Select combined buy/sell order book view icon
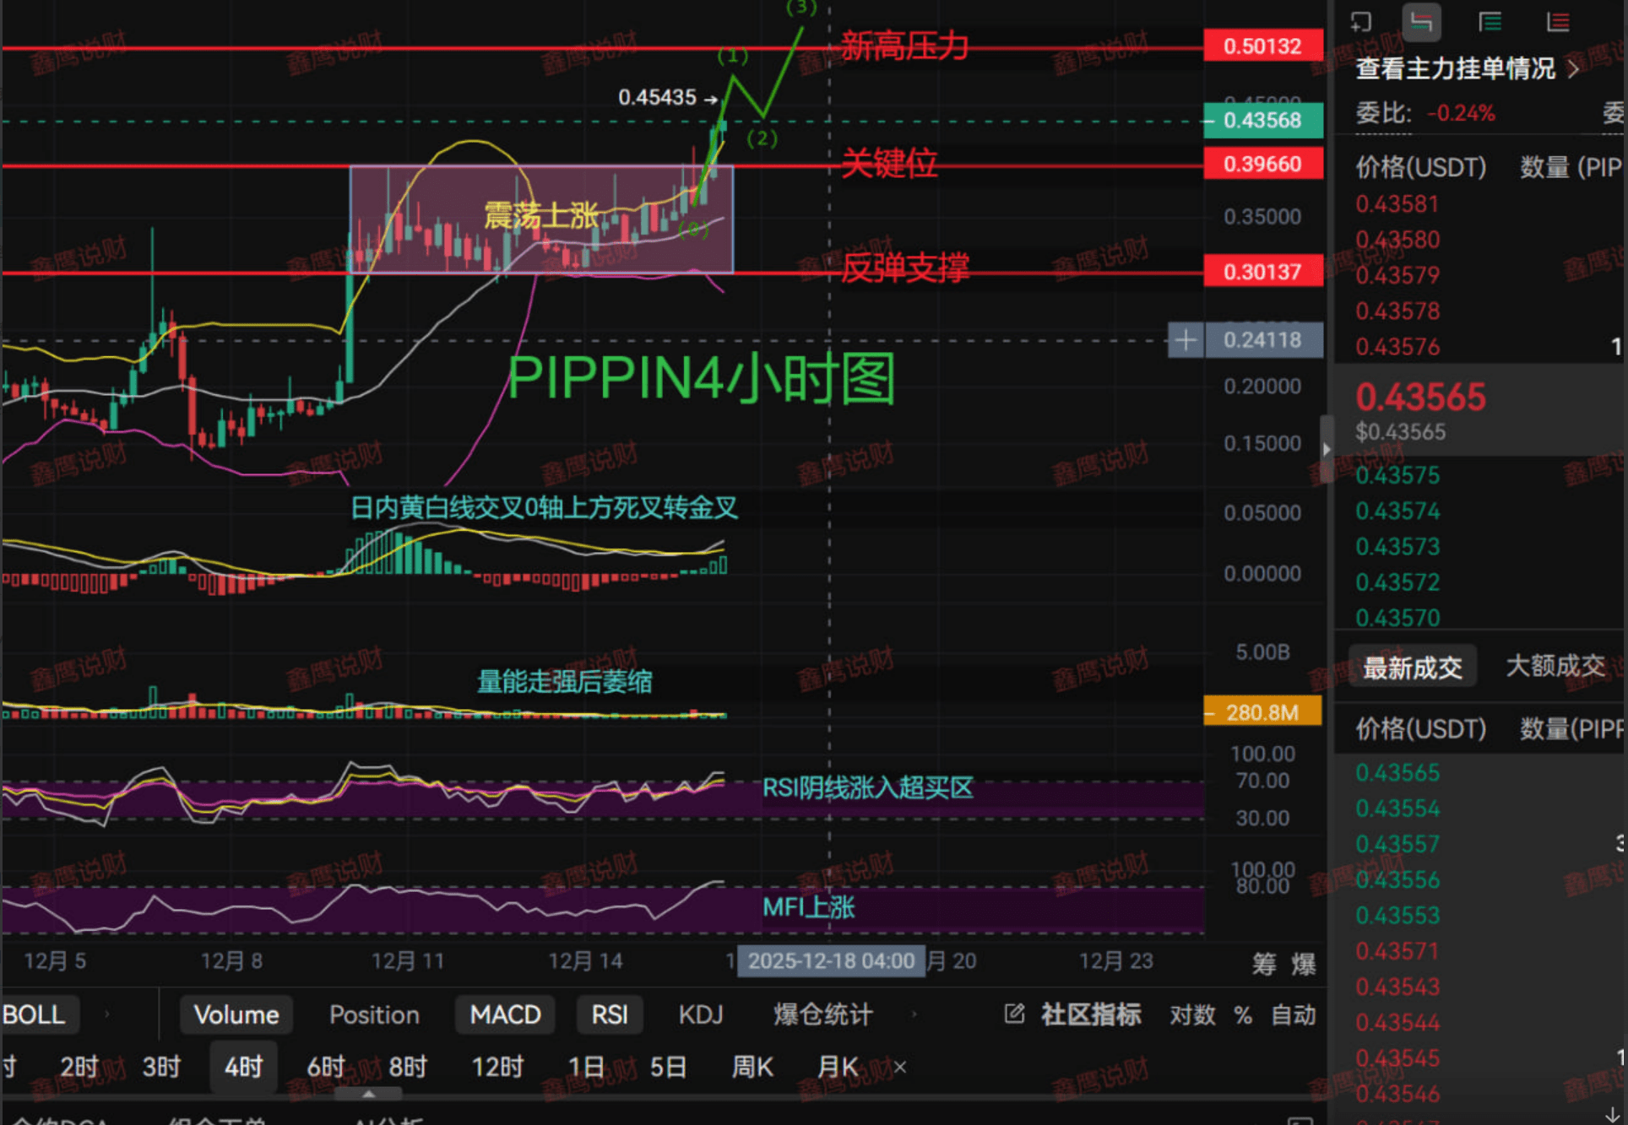This screenshot has width=1628, height=1125. tap(1421, 22)
